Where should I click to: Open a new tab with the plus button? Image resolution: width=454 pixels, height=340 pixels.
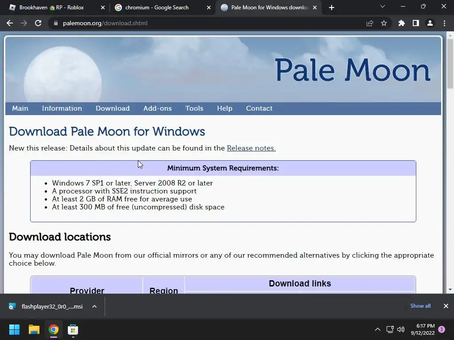click(x=332, y=8)
